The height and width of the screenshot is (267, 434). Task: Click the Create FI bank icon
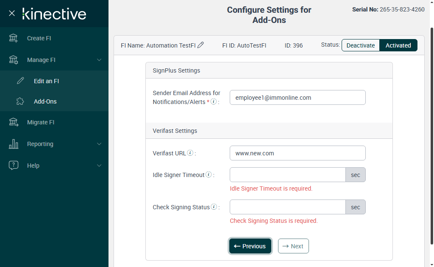[14, 38]
